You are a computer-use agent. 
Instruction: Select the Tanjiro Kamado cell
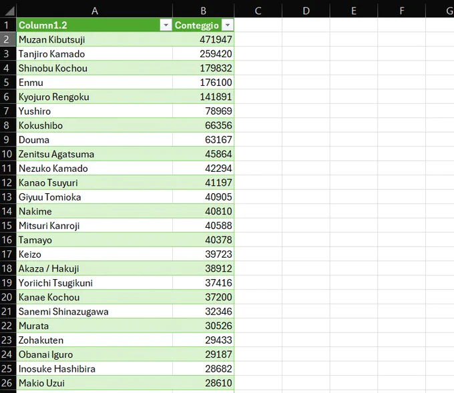pos(94,54)
